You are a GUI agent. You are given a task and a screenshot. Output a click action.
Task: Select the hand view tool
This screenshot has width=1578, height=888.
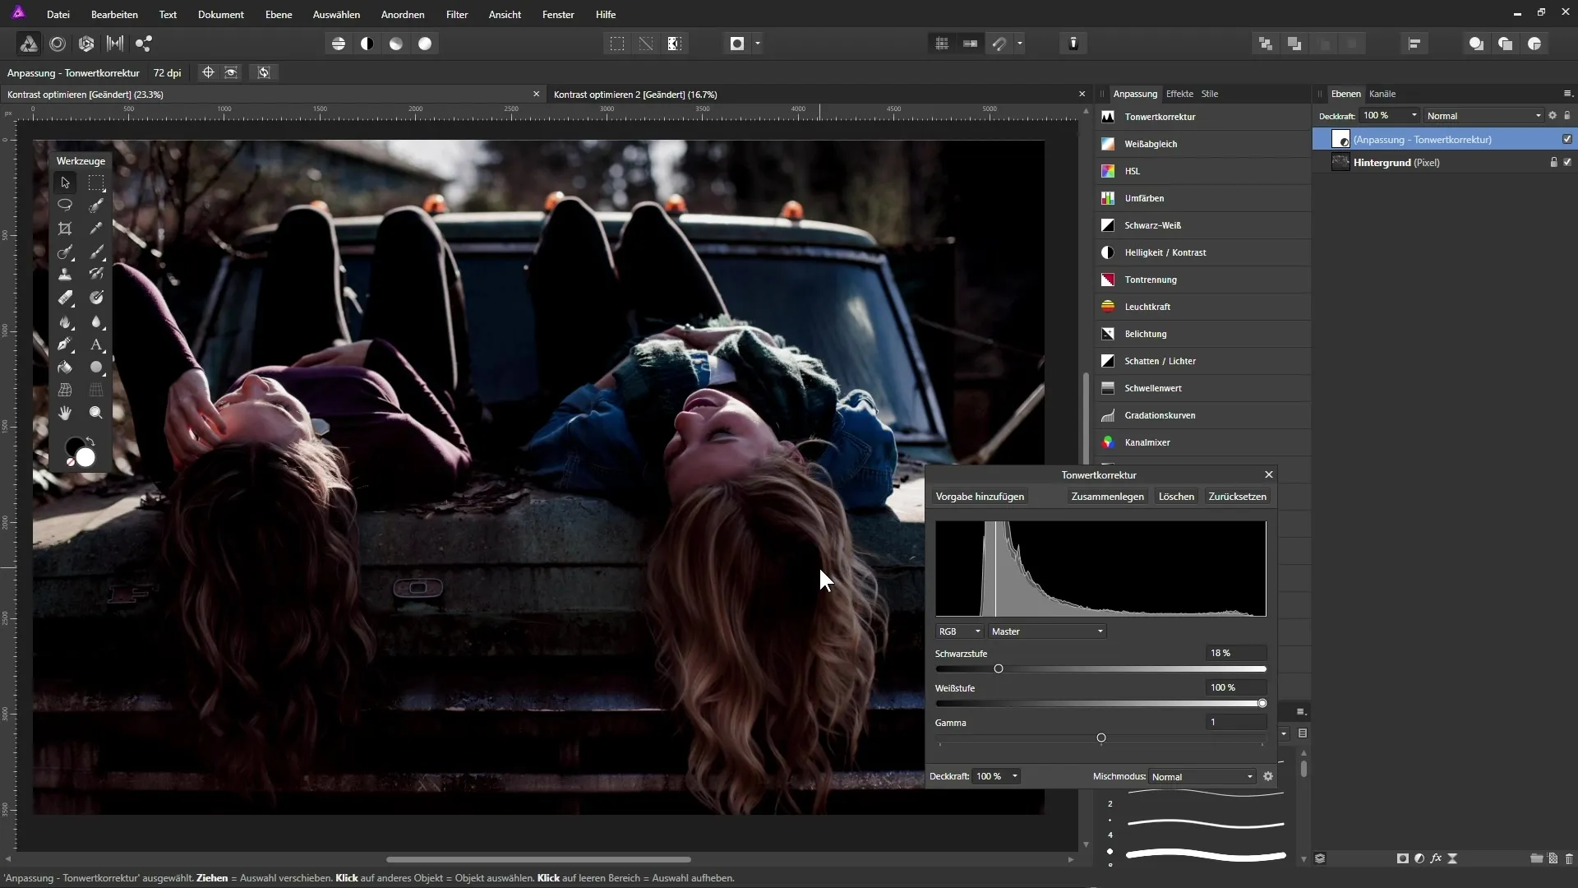(65, 413)
